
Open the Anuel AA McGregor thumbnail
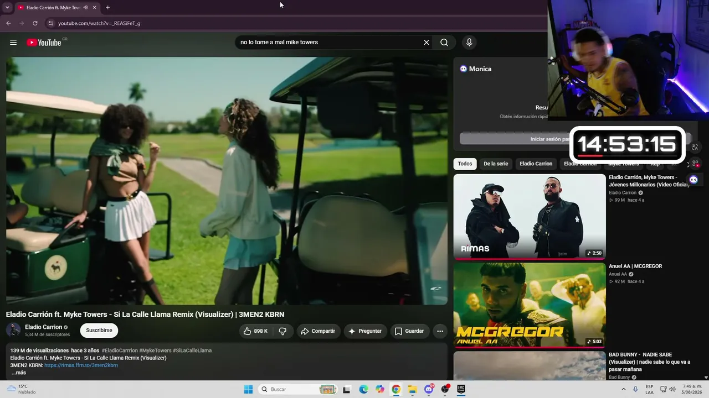(x=530, y=305)
